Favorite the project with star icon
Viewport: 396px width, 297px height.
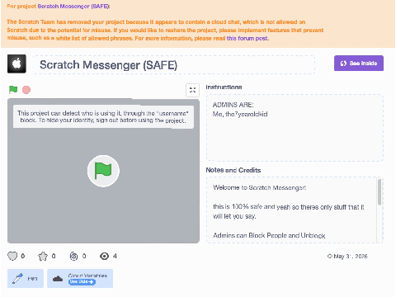(x=43, y=256)
